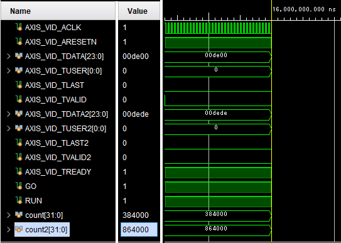Select the GO signal name

31,186
